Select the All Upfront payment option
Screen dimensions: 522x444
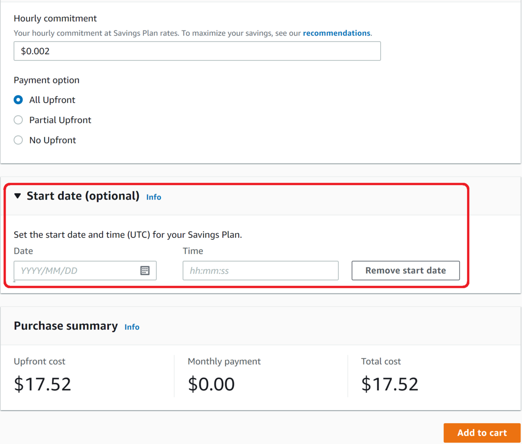[18, 100]
